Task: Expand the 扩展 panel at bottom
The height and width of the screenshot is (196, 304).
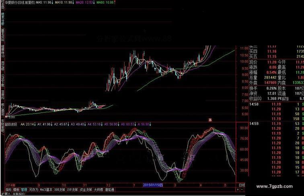Action: point(6,194)
